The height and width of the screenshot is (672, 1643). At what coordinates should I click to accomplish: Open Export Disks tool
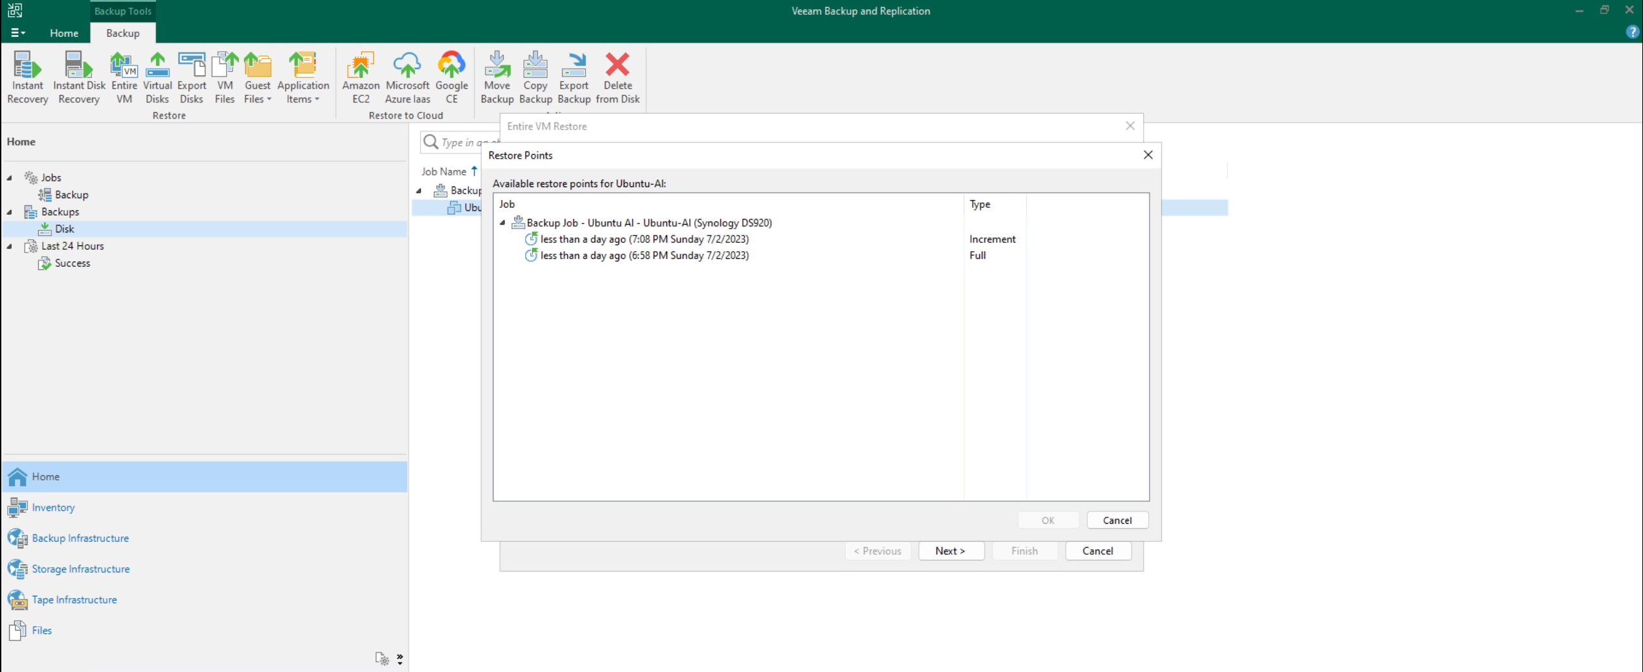click(x=192, y=78)
